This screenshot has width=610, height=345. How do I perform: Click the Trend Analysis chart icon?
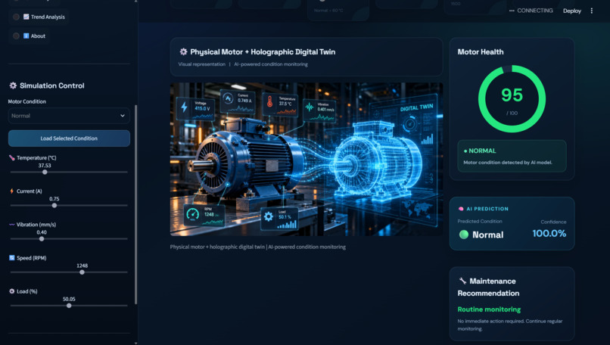coord(26,17)
